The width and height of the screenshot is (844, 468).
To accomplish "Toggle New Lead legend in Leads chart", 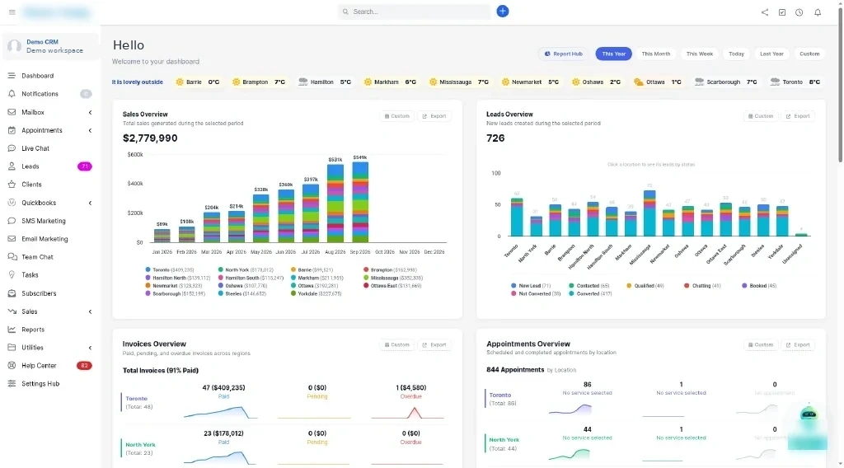I will [x=531, y=286].
